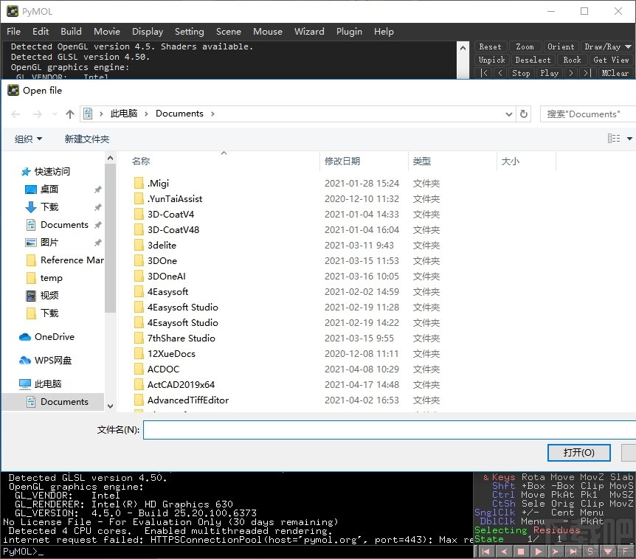Click the Get View button
636x559 pixels.
pos(611,60)
